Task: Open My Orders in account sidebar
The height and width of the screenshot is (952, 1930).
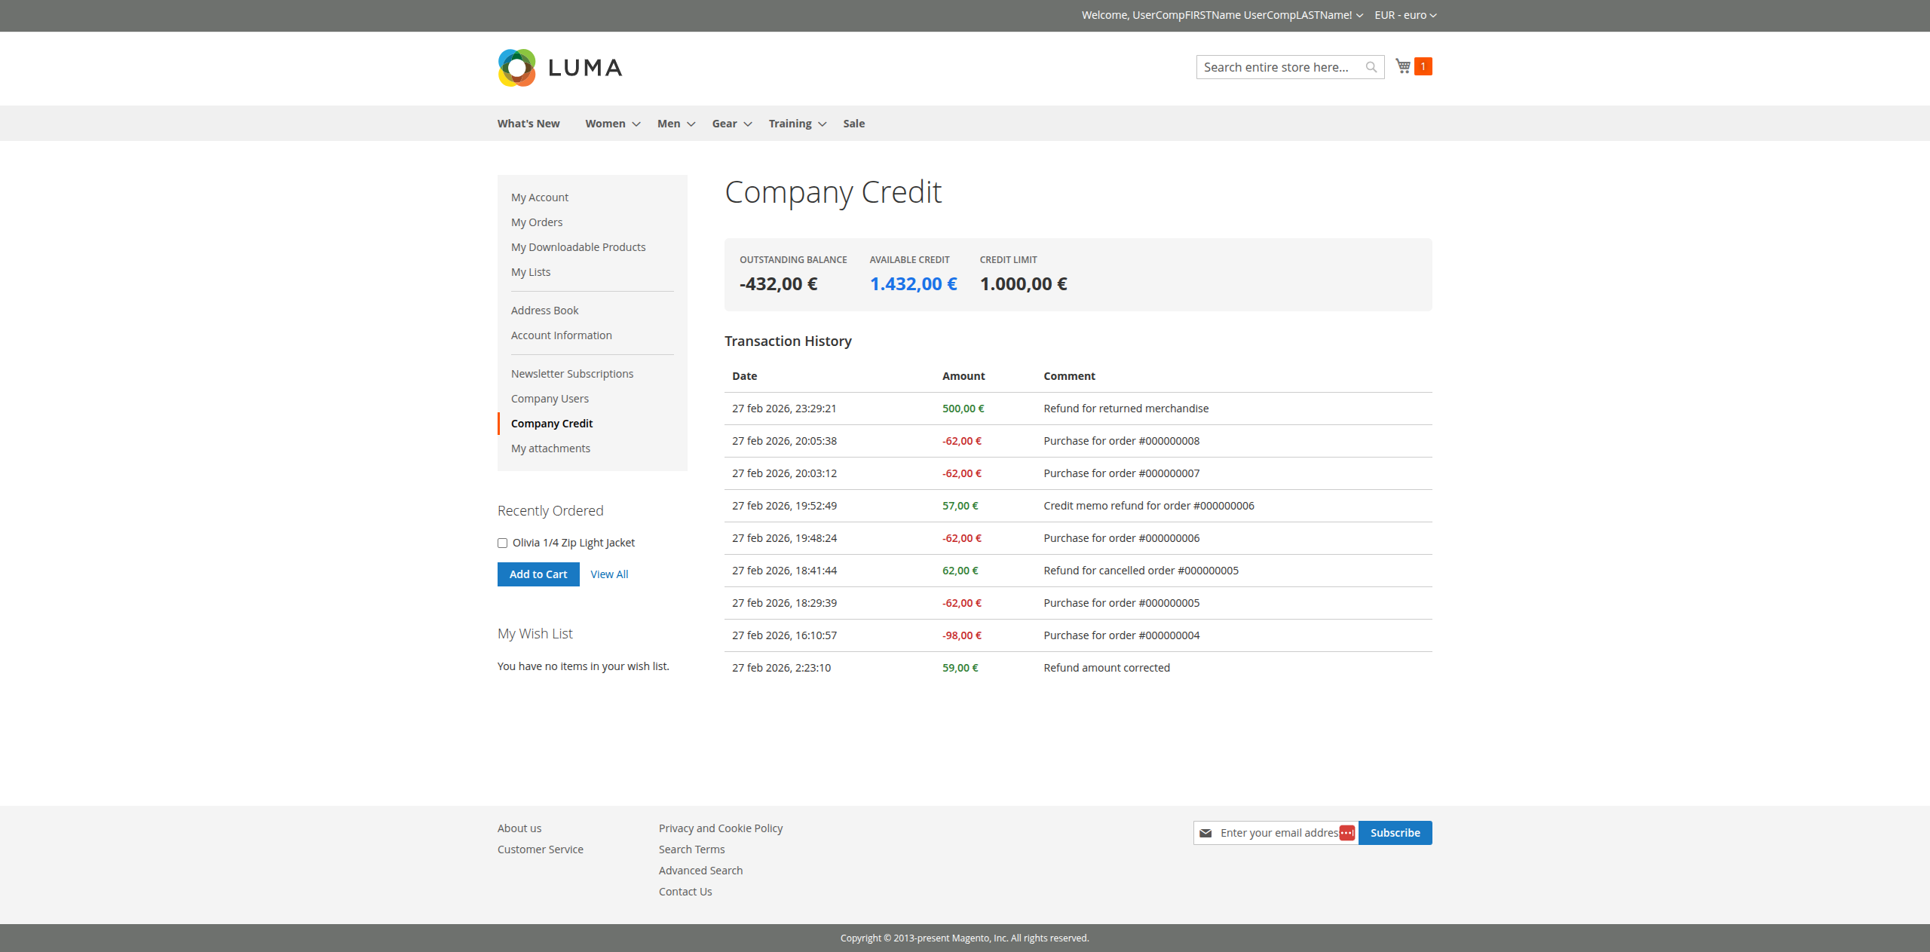Action: click(537, 222)
